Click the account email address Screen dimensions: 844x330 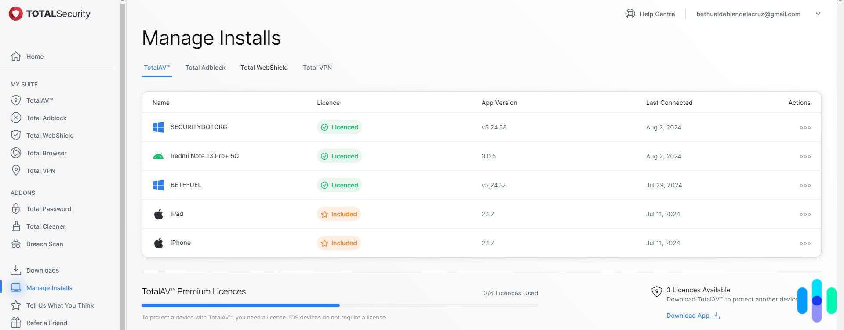pyautogui.click(x=748, y=14)
